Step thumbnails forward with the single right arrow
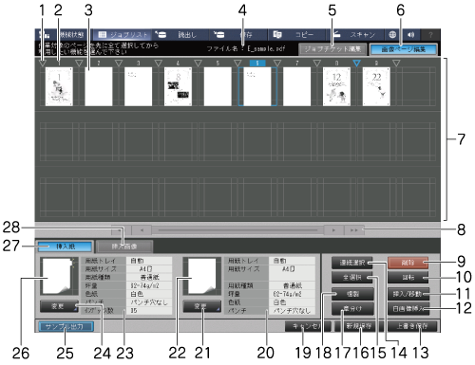Viewport: 475px width, 365px height. pyautogui.click(x=333, y=230)
